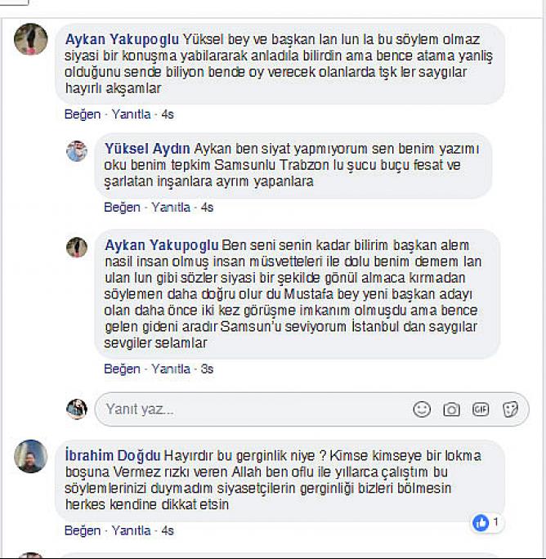
Task: Open Aykan Yakupoglu's profile picture on top comment
Action: click(x=31, y=39)
